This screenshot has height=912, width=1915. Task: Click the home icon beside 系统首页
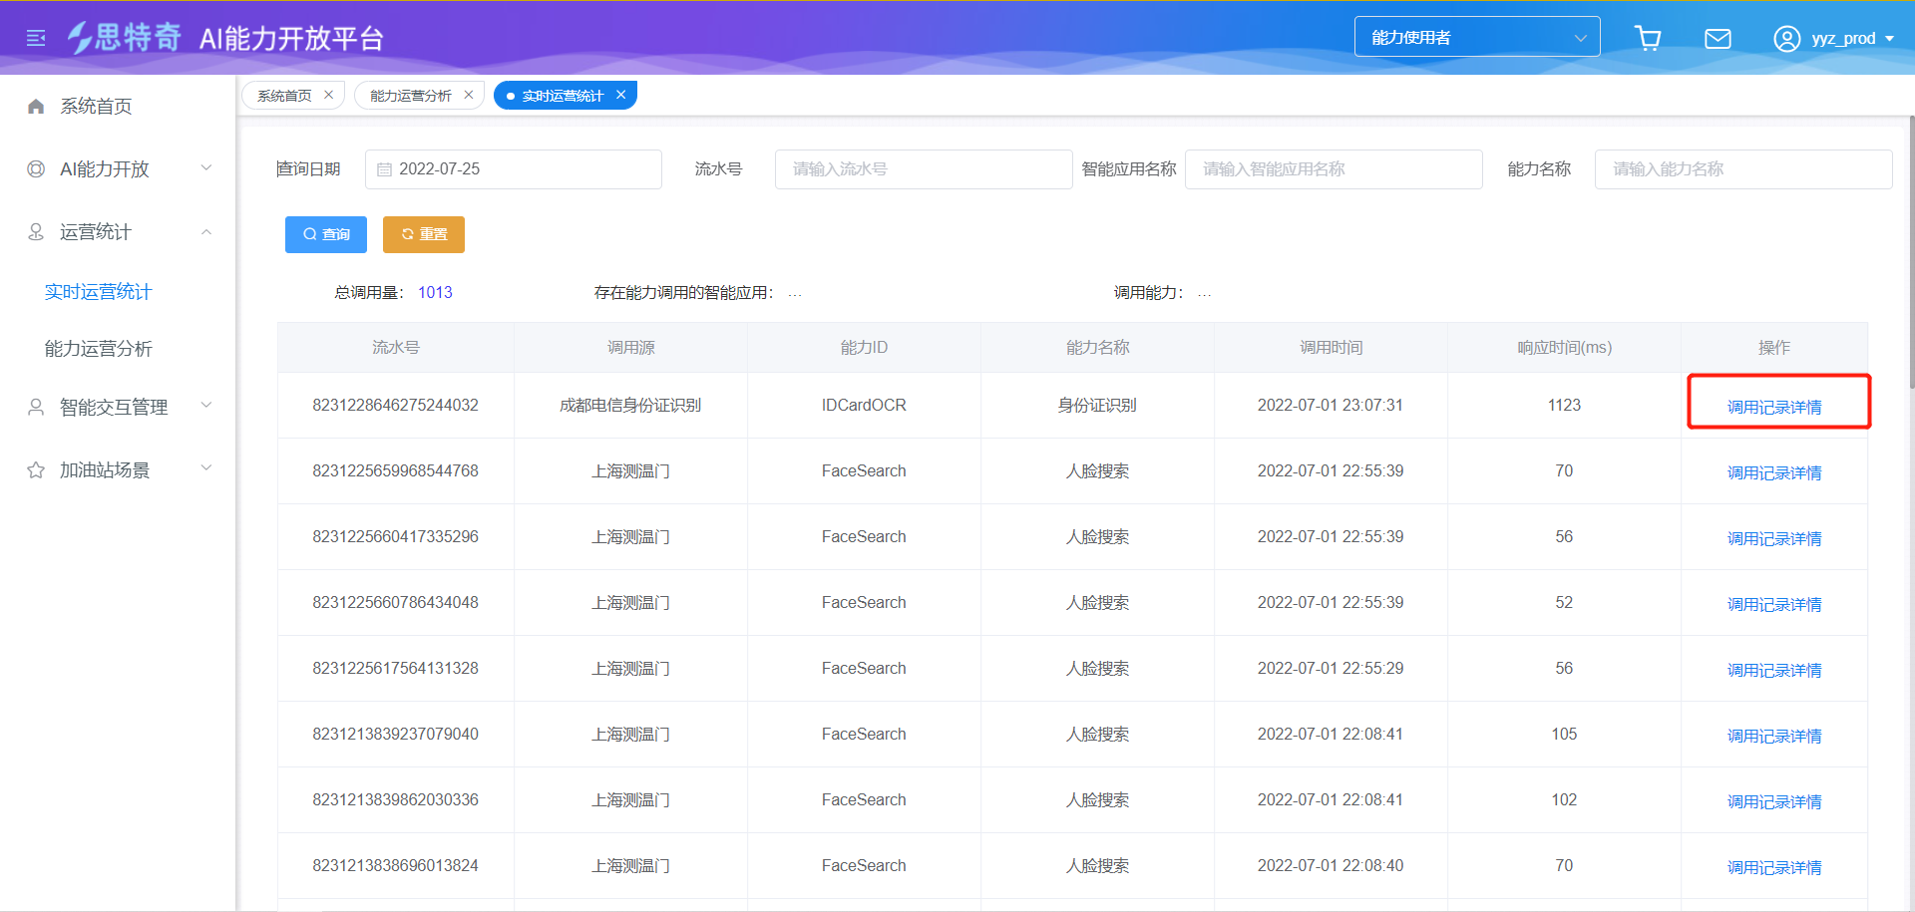click(36, 106)
